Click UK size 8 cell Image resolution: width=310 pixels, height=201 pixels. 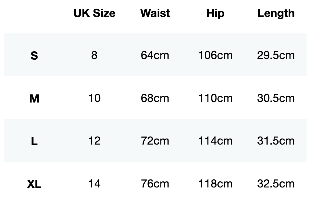[94, 55]
